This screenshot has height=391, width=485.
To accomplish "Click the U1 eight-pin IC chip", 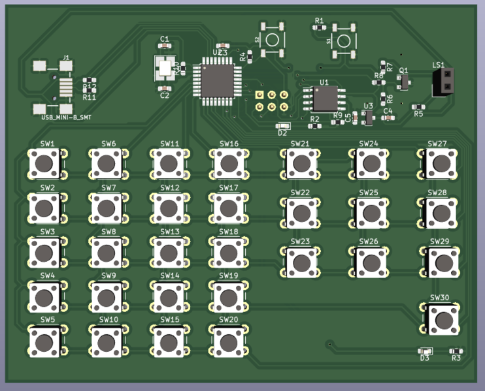I will click(x=325, y=99).
